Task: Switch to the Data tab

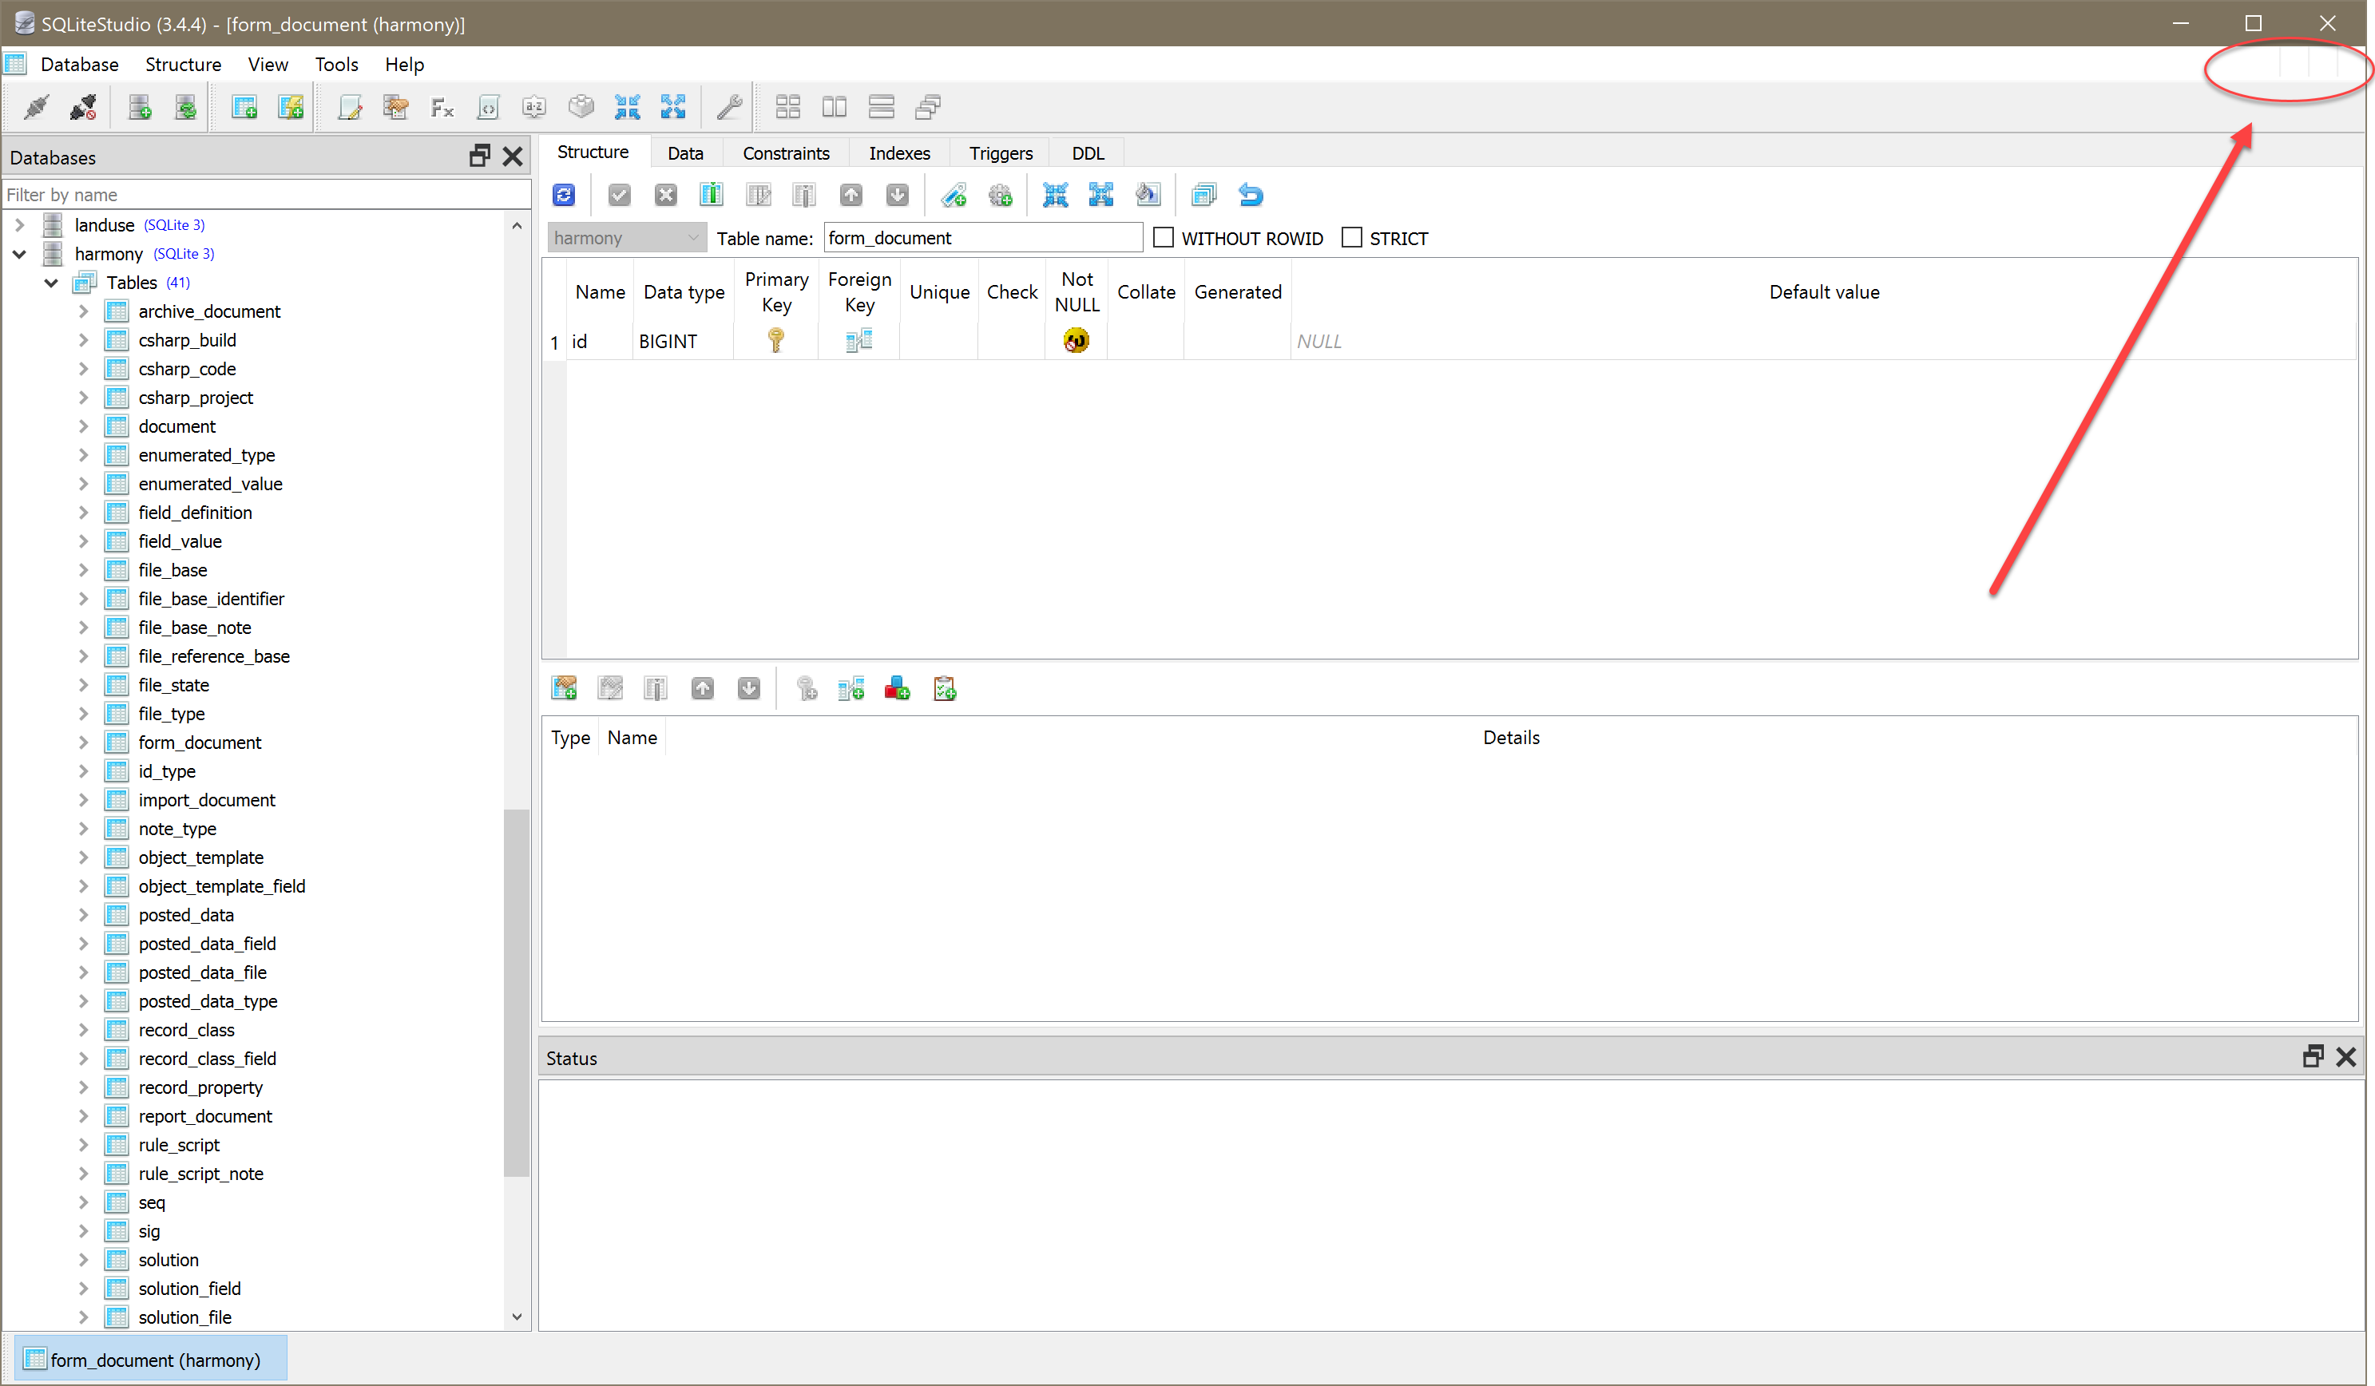Action: pos(685,152)
